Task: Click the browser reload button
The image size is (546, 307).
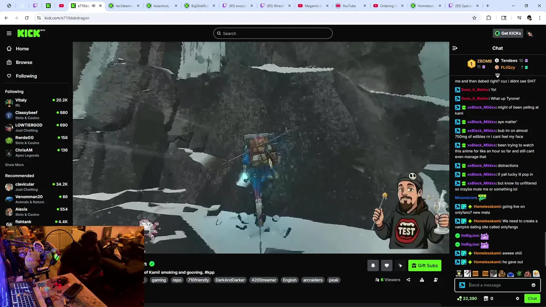Action: point(26,18)
